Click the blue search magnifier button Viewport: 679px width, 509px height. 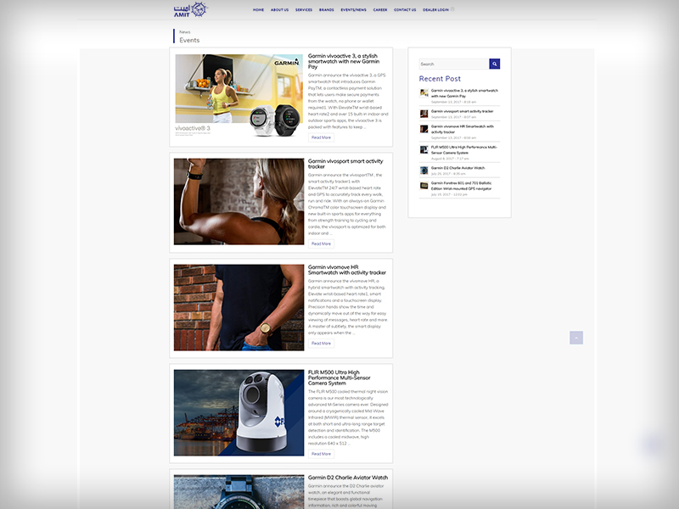point(495,64)
